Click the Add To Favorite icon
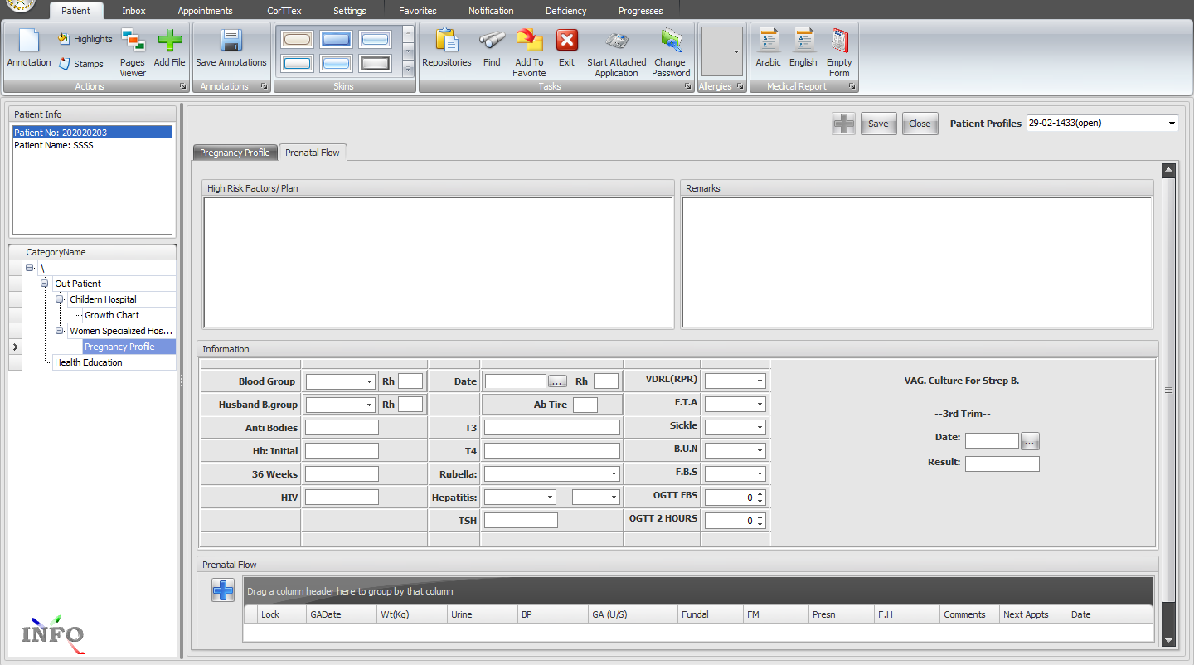The height and width of the screenshot is (665, 1194). click(529, 41)
